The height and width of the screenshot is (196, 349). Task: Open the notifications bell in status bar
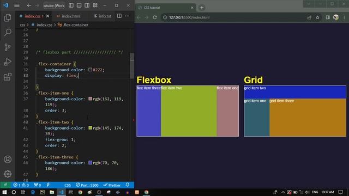128,185
